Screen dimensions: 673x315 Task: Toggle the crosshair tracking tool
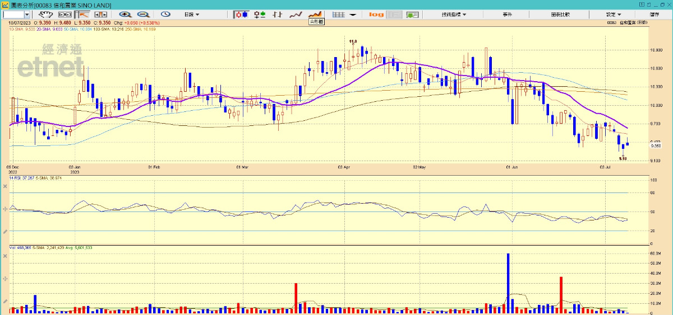tap(83, 14)
